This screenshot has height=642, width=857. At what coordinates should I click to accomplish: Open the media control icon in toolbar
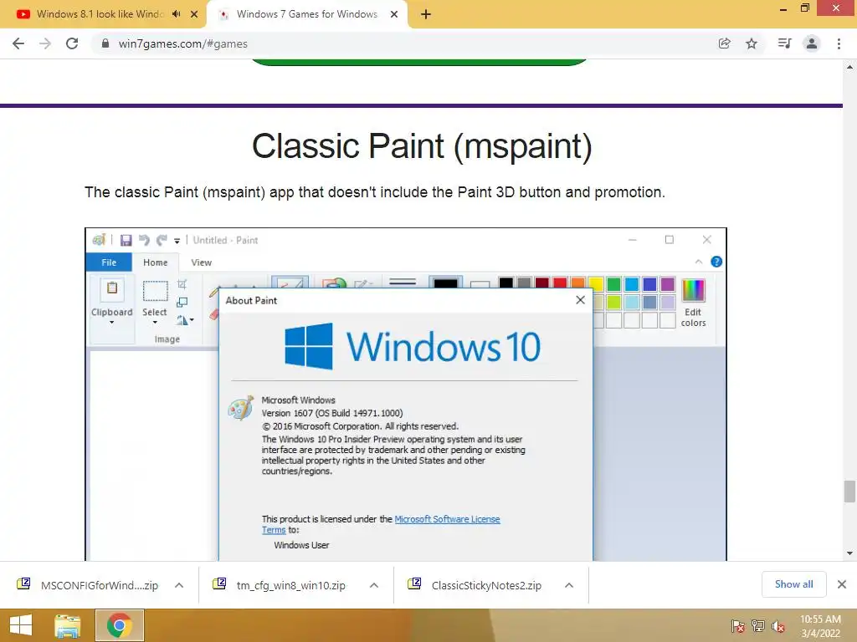(x=784, y=43)
